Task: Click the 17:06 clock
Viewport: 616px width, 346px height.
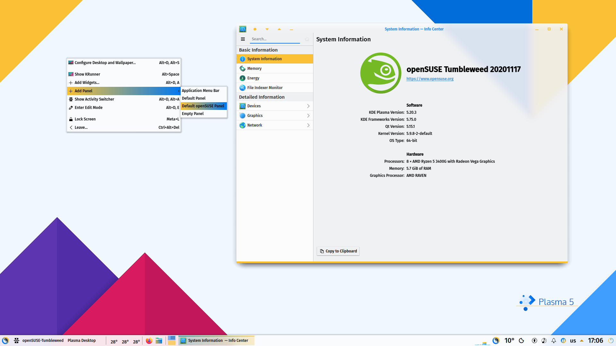Action: [595, 341]
